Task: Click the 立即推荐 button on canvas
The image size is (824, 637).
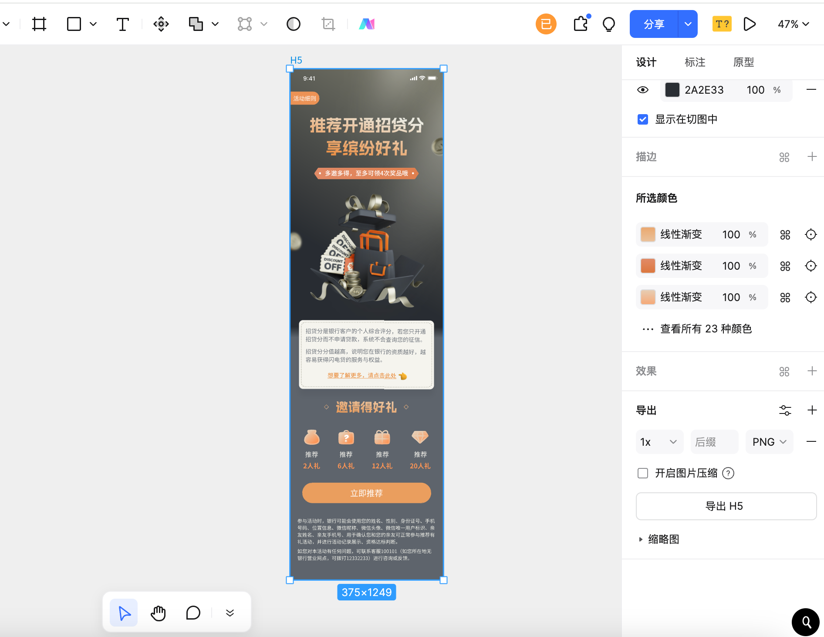Action: (x=367, y=493)
